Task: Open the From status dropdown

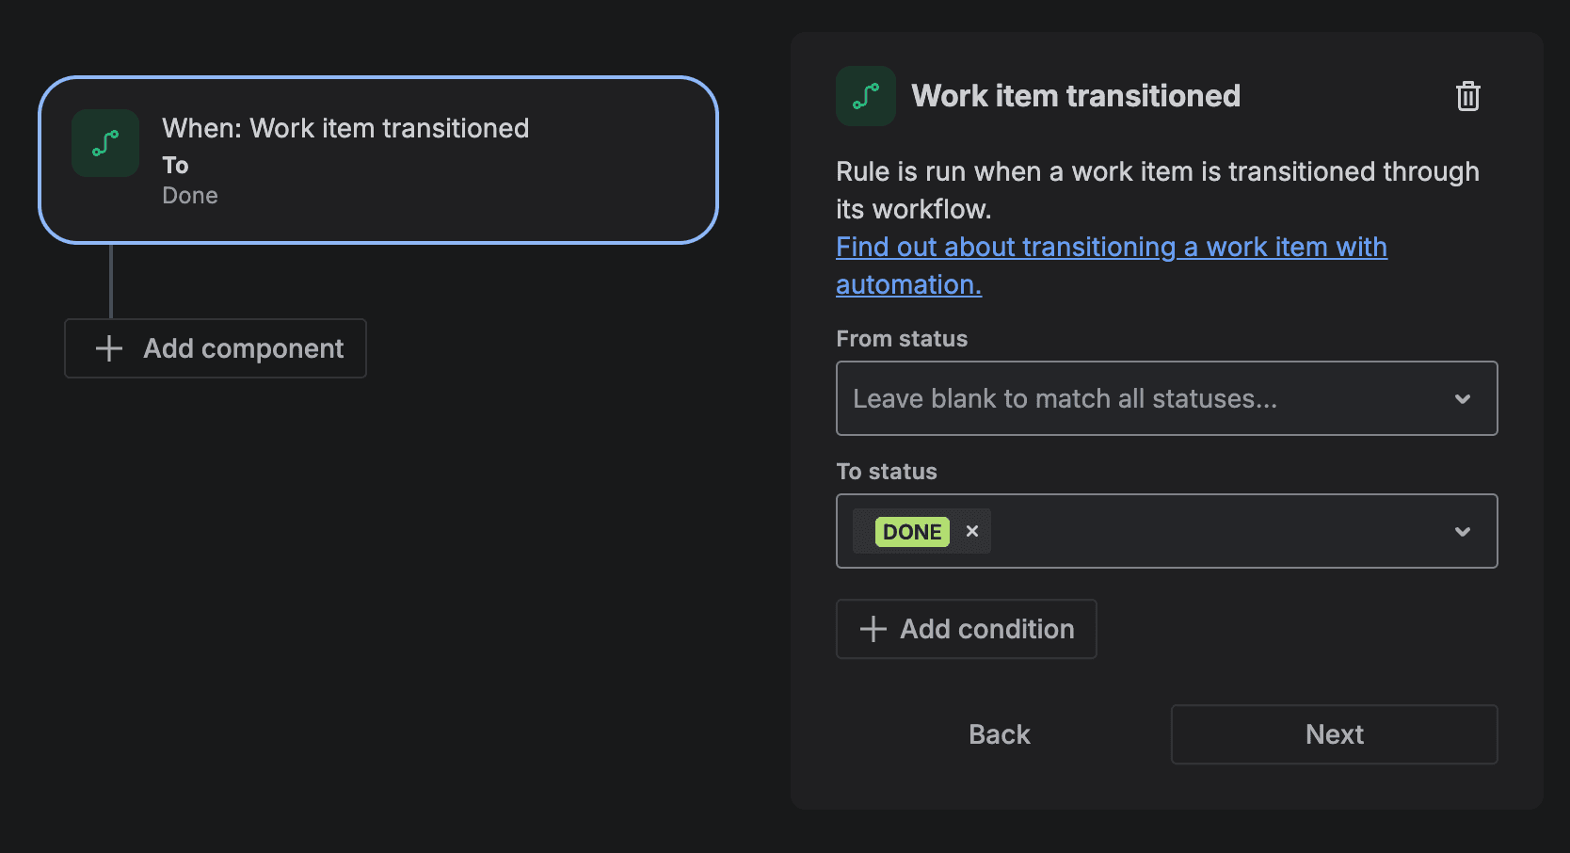Action: (1167, 398)
